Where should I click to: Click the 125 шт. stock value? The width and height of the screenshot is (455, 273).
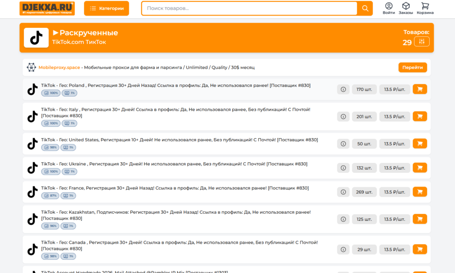tap(364, 219)
